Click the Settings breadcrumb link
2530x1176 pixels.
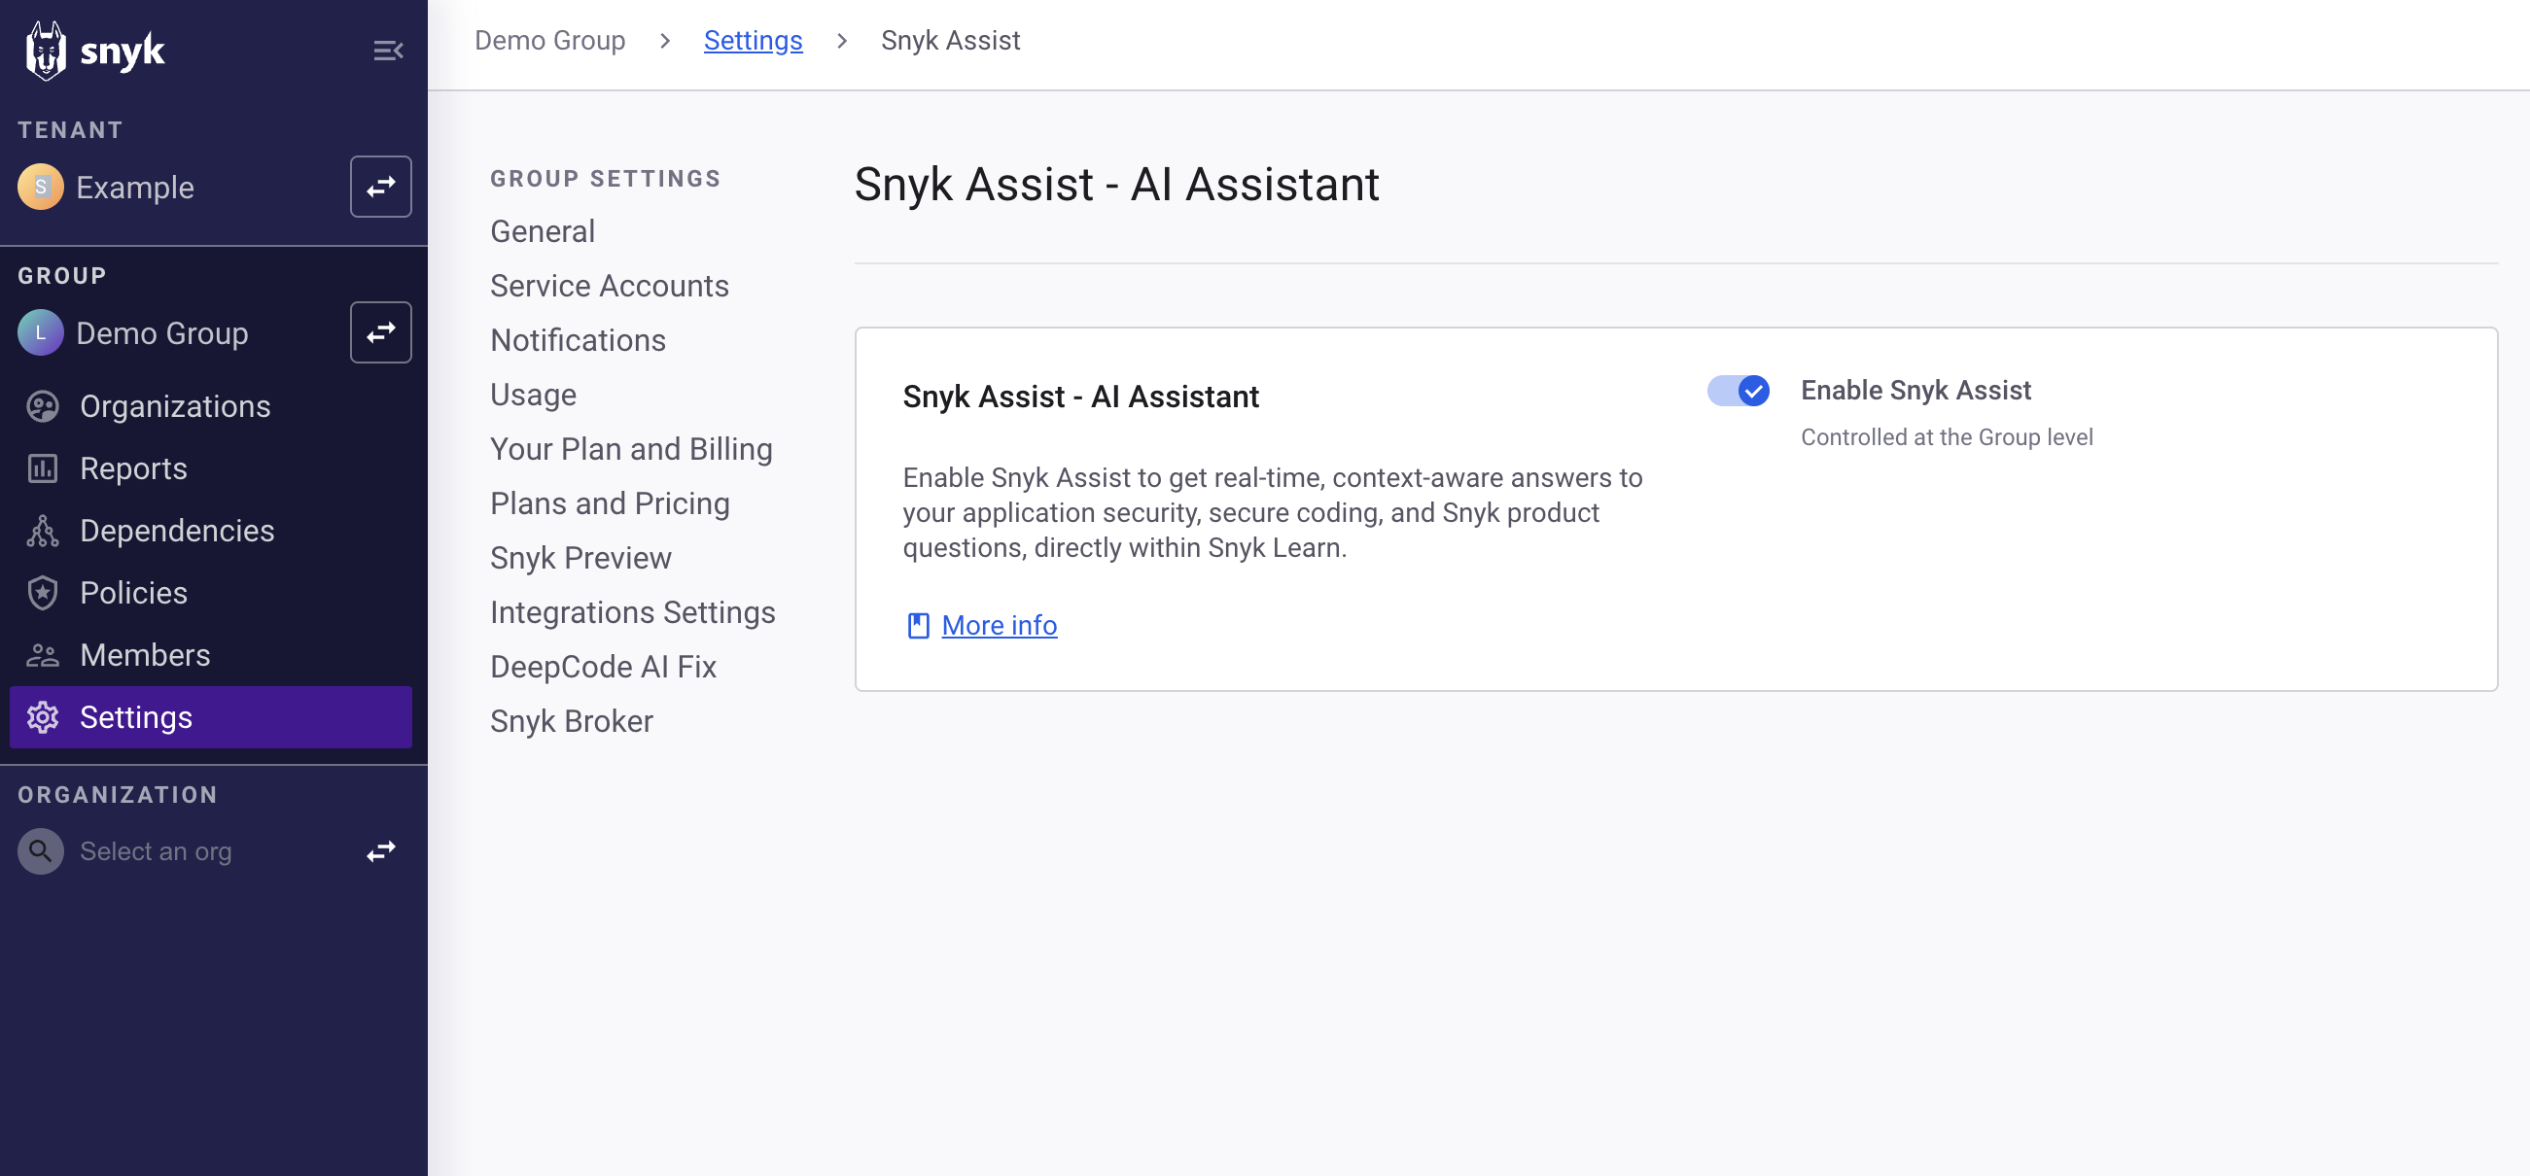point(753,40)
